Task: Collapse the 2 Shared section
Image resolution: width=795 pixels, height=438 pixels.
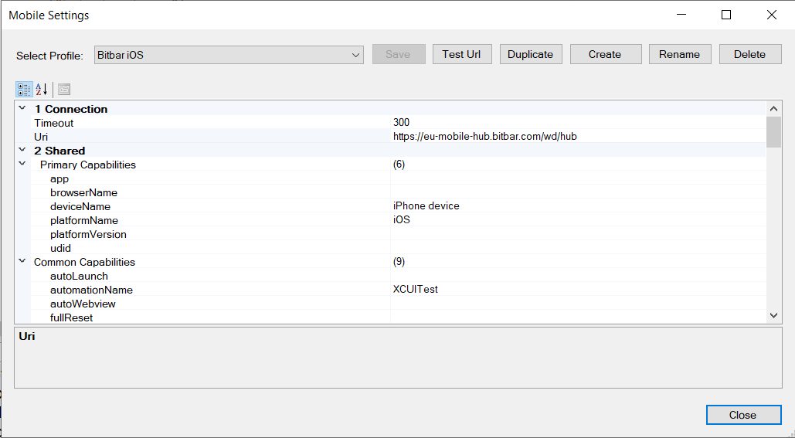Action: coord(22,151)
